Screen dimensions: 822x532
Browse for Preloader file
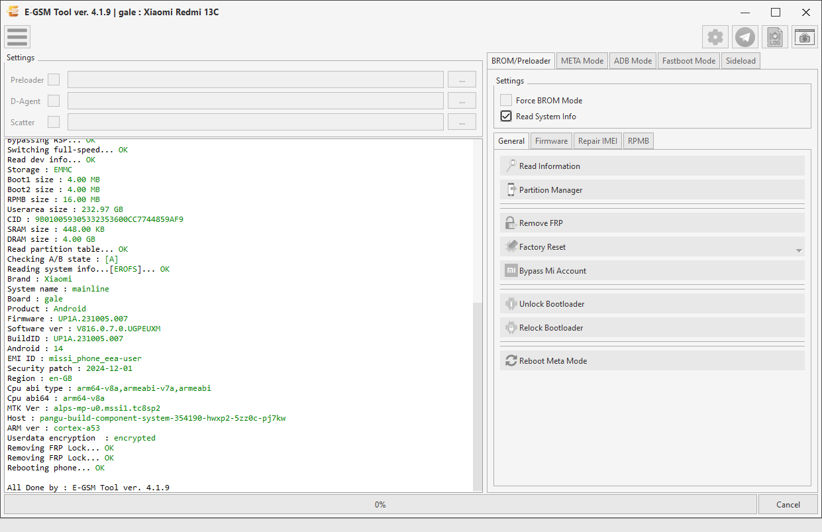462,80
